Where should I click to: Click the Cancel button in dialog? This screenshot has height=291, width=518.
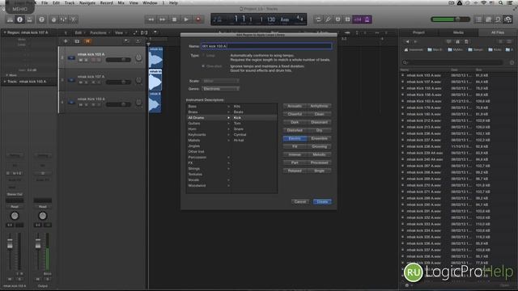300,201
